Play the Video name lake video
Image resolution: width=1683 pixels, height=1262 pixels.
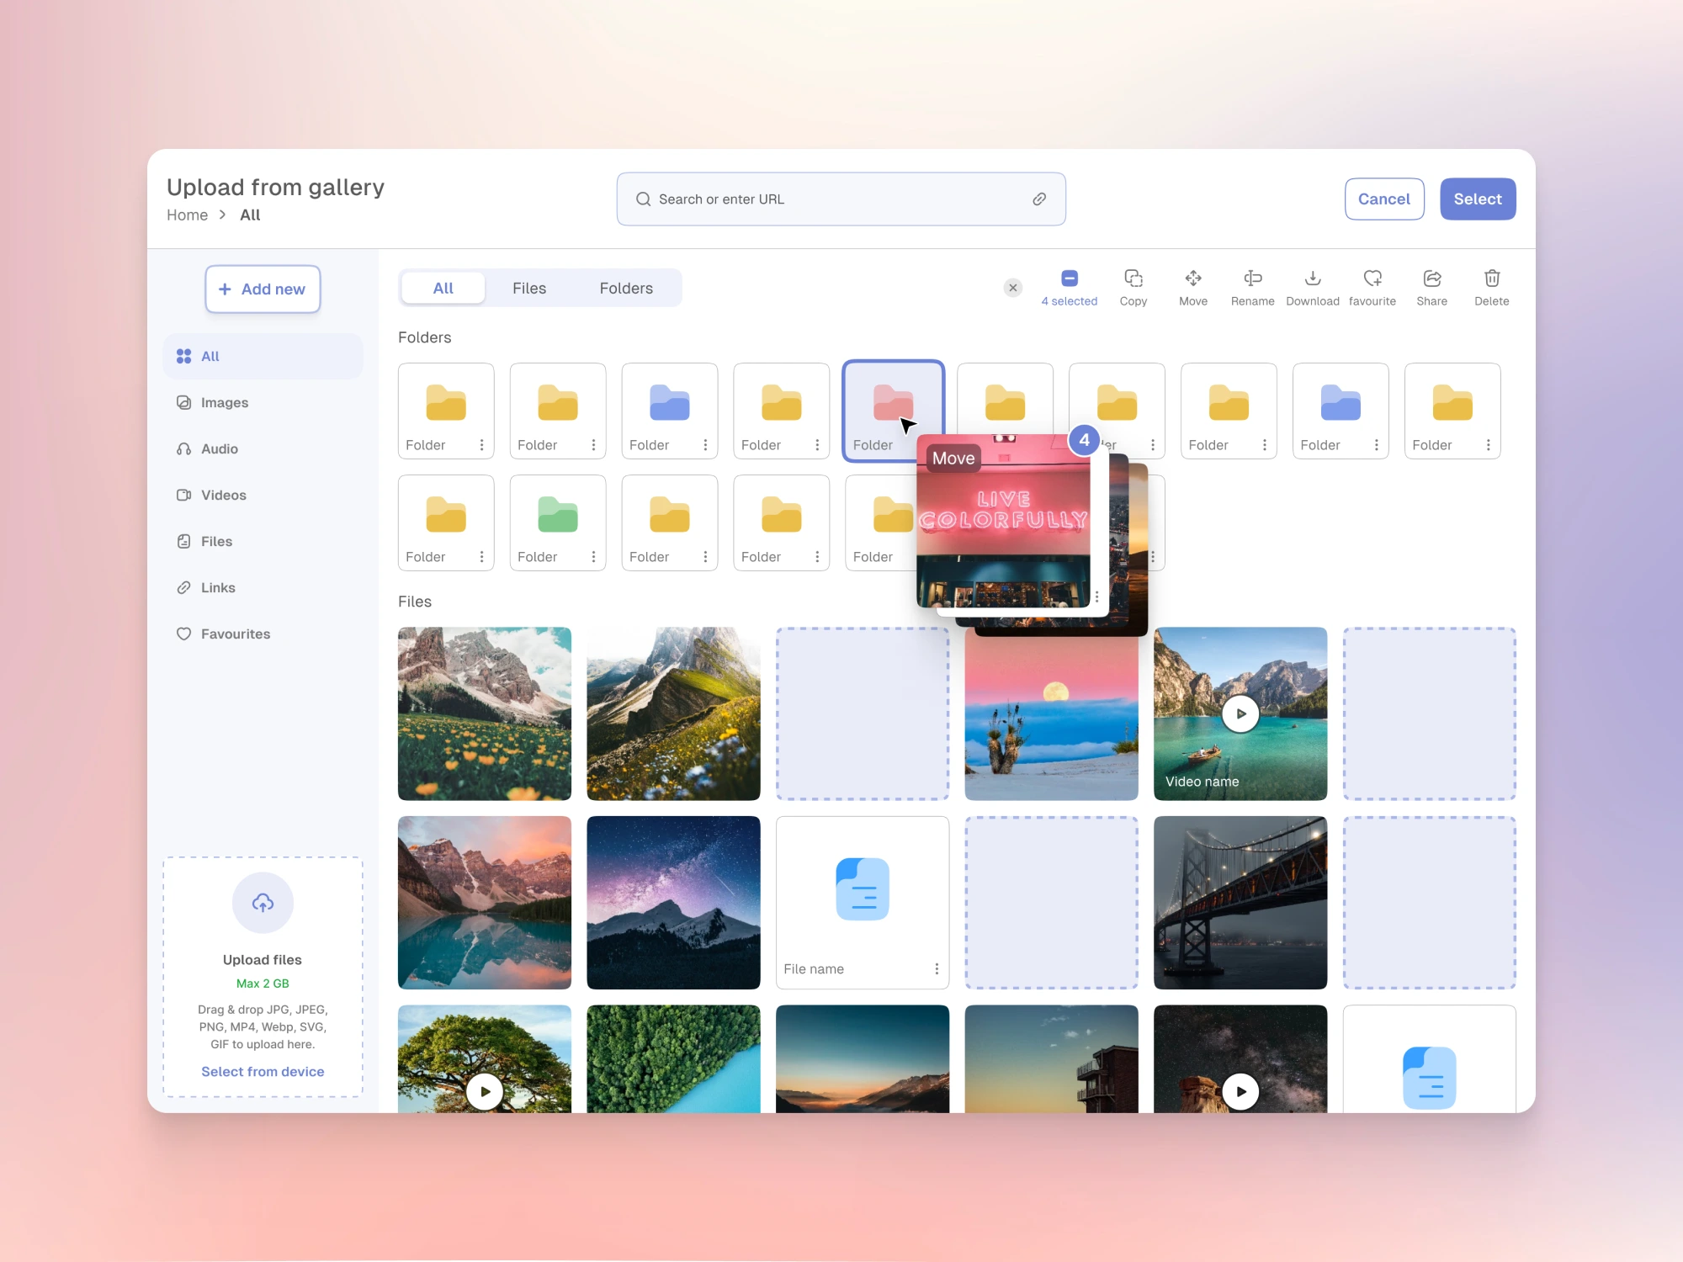[1240, 713]
